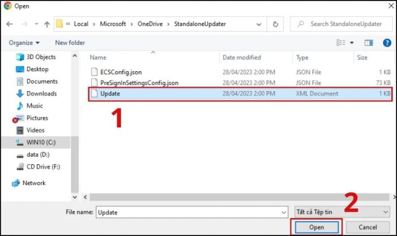Expand the File name dropdown arrow

click(284, 212)
